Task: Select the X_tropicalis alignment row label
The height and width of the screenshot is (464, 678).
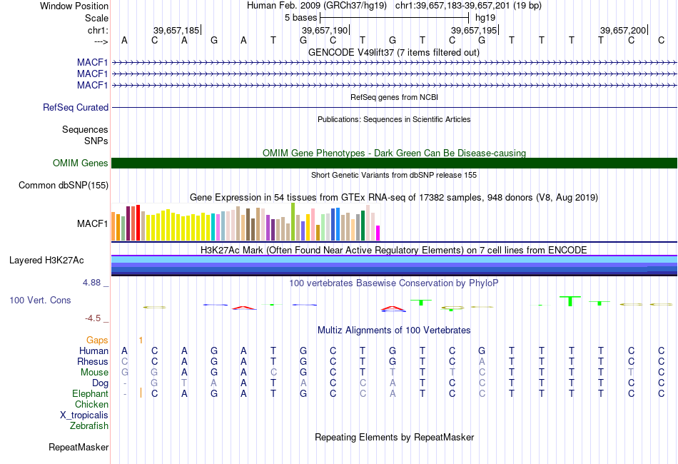Action: (x=84, y=415)
